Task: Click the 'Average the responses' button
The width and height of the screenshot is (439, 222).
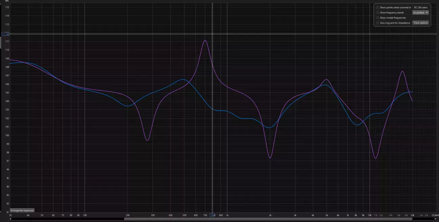Action: (22, 211)
